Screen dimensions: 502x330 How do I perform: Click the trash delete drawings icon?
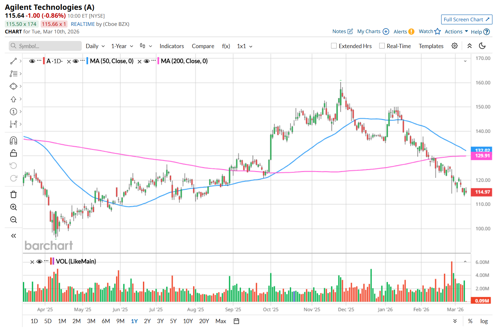(x=13, y=194)
